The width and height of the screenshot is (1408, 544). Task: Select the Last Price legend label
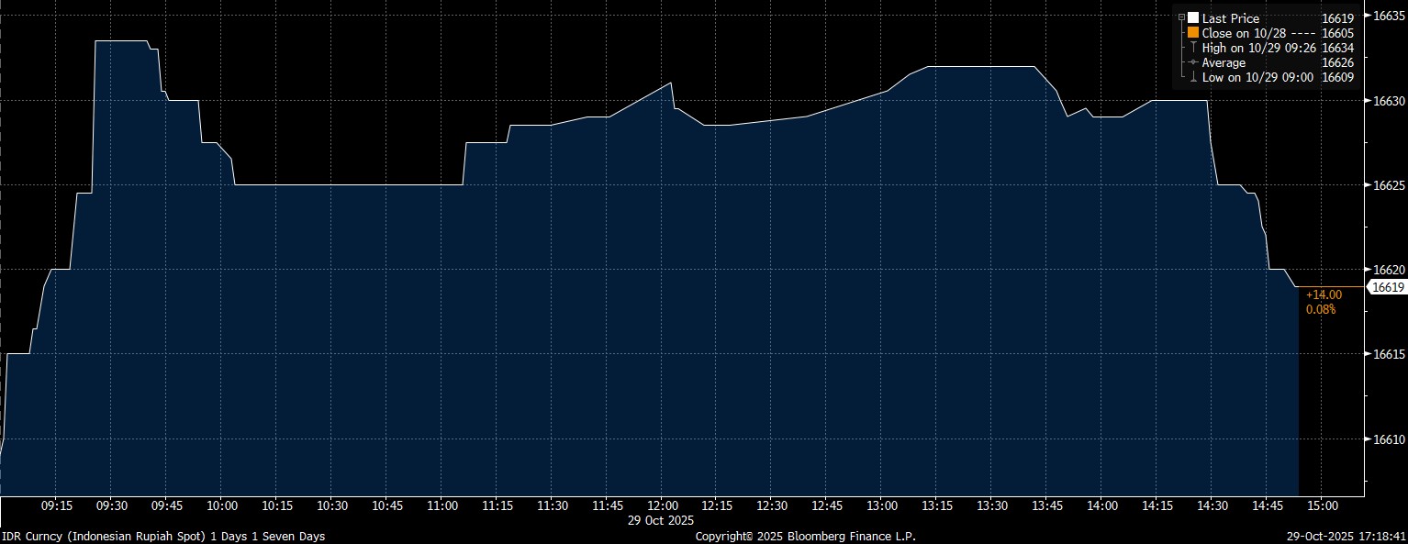pos(1231,18)
